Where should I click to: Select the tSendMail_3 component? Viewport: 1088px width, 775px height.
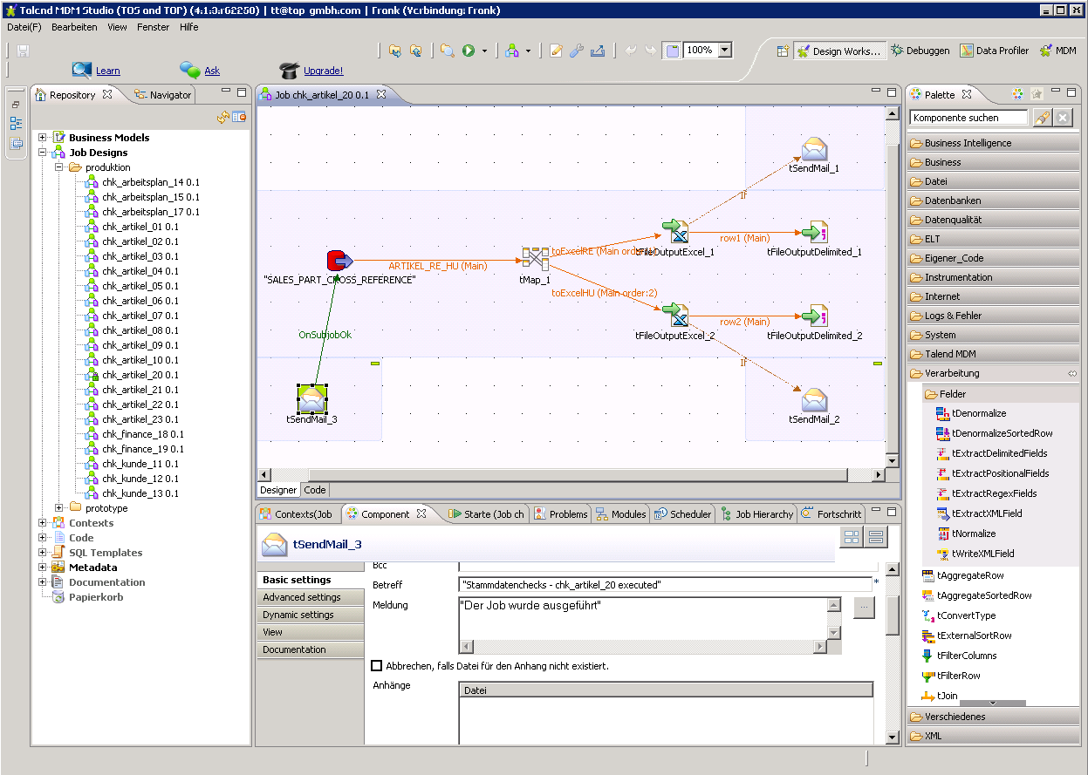311,399
